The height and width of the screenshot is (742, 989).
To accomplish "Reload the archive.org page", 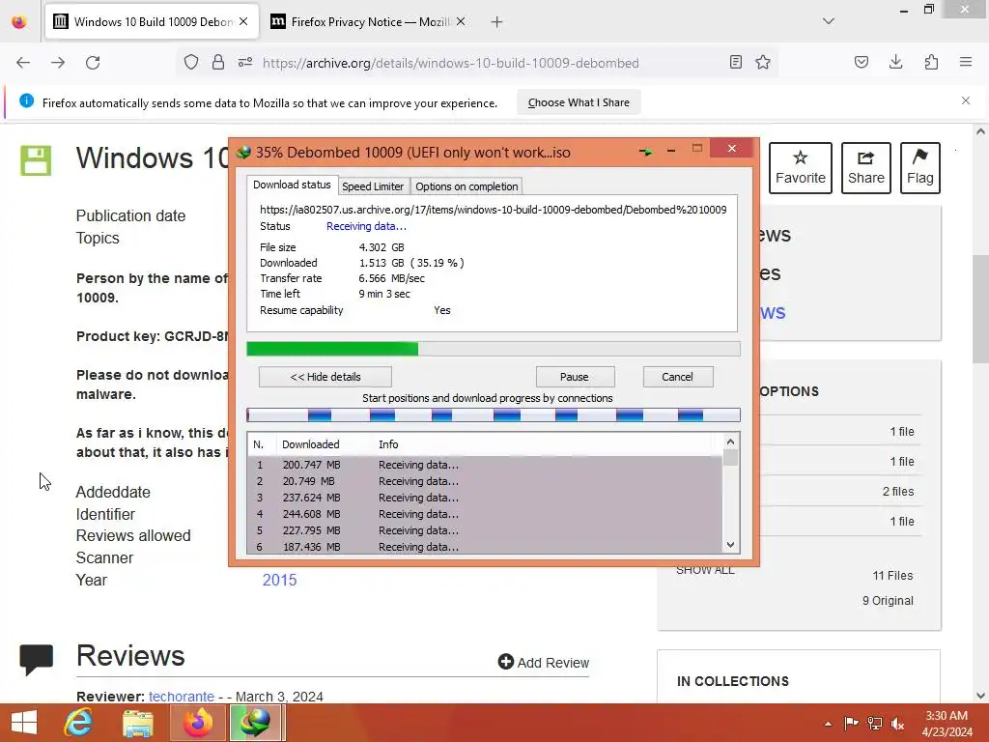I will 93,63.
